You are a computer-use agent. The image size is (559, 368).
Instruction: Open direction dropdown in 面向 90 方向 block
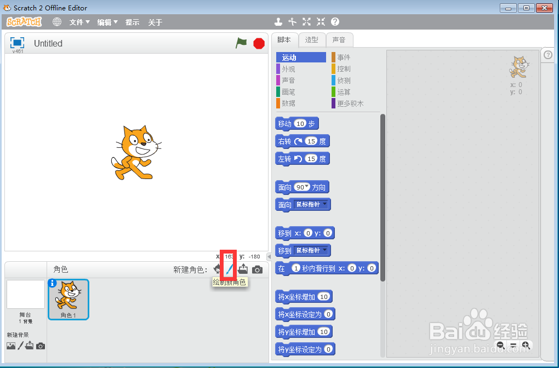tap(306, 187)
